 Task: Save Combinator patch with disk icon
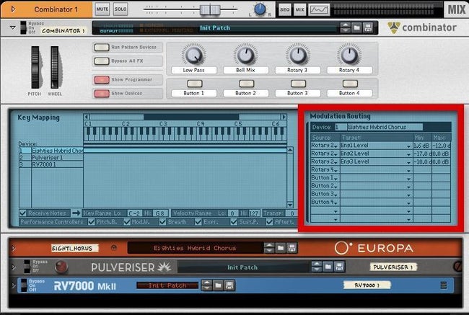coord(368,28)
